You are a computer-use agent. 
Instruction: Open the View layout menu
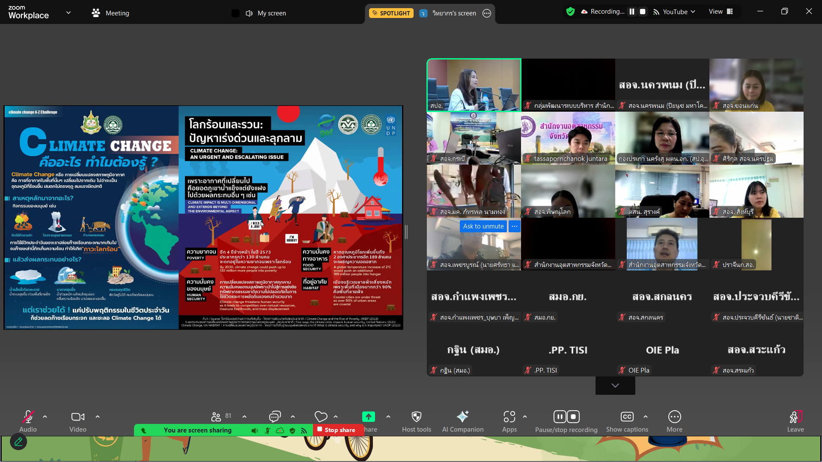(721, 12)
